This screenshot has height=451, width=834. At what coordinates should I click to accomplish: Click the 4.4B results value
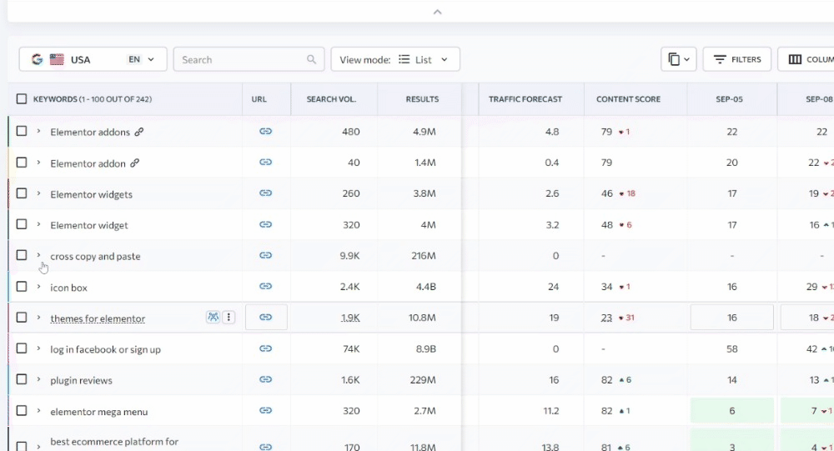(426, 287)
